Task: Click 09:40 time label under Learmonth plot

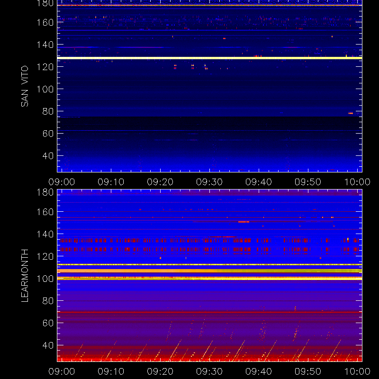Action: point(259,371)
